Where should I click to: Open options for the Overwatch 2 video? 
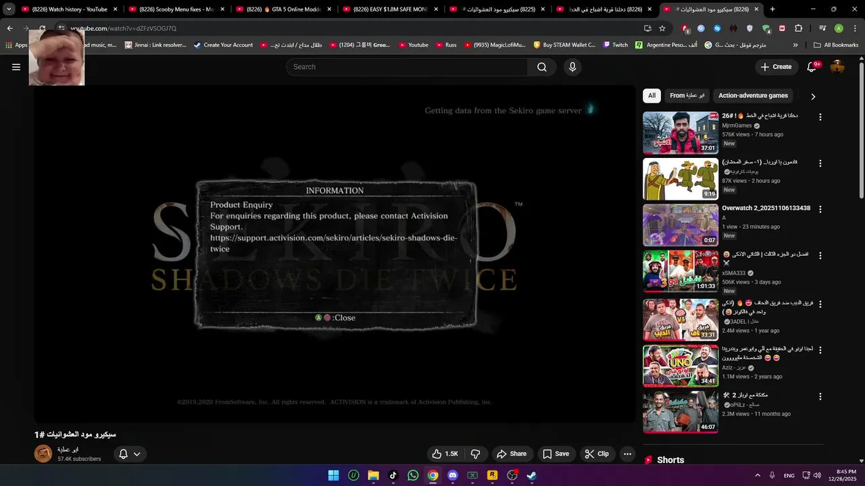820,209
